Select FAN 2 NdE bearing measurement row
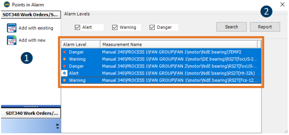The image size is (289, 135). coord(161,66)
